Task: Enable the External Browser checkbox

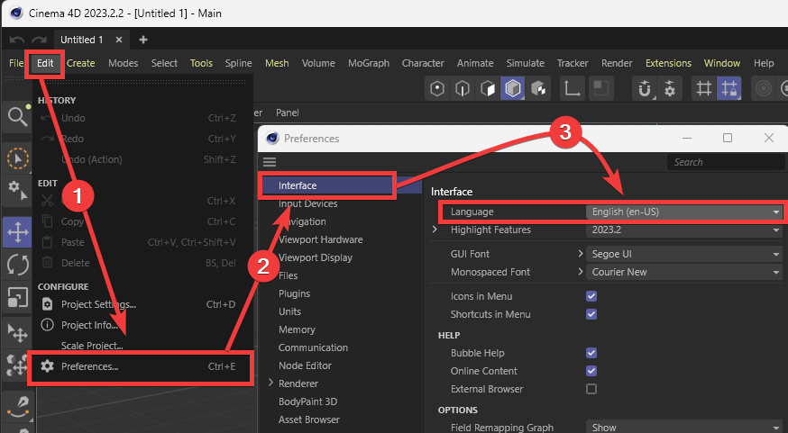Action: [x=591, y=389]
